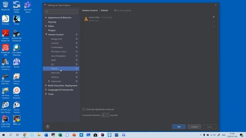Select Plugins in the settings tree
Viewport: 246px width, 138px height.
point(52,30)
